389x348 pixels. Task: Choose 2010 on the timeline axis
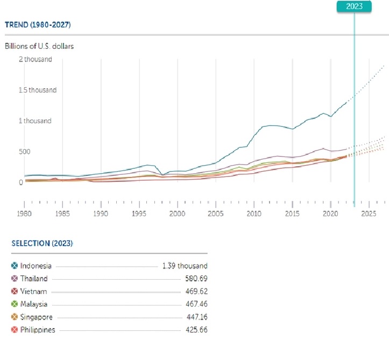click(254, 214)
